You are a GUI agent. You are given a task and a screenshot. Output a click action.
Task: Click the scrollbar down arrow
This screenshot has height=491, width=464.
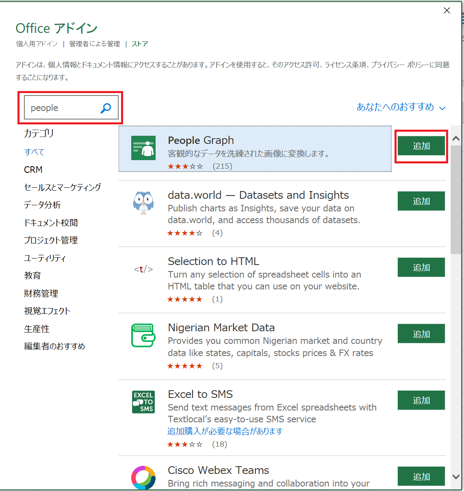pos(456,476)
